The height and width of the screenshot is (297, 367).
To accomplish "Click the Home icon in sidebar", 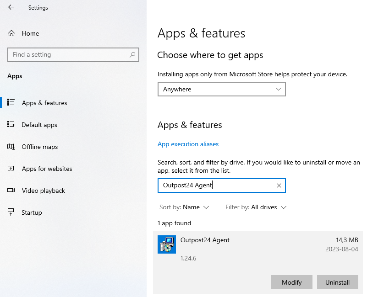I will click(x=11, y=33).
